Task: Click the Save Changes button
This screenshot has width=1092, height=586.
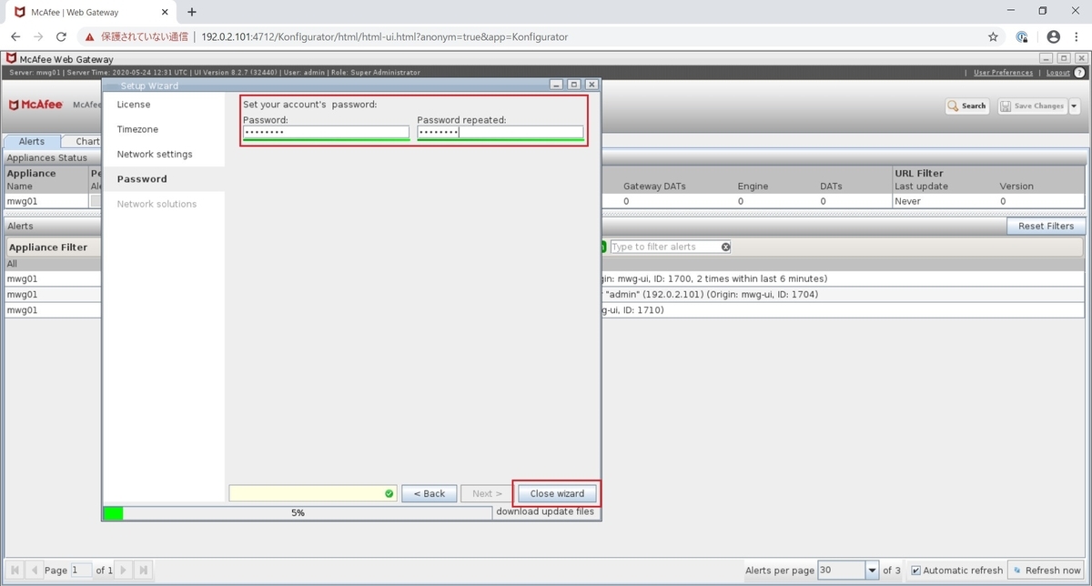Action: click(1031, 106)
